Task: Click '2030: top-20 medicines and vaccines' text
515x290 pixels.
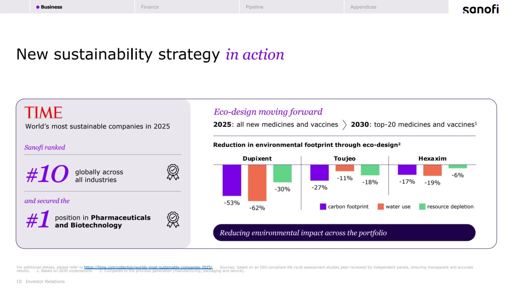Action: click(x=414, y=124)
